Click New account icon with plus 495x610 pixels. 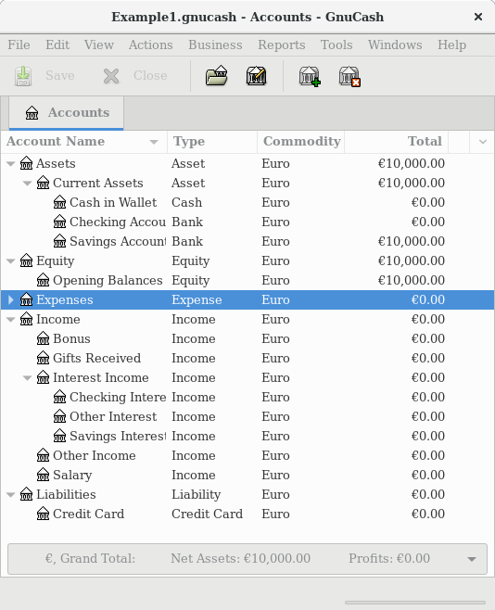310,76
